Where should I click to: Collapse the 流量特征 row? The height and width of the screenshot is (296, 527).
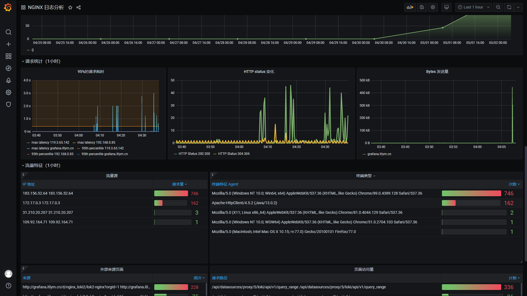[x=41, y=165]
